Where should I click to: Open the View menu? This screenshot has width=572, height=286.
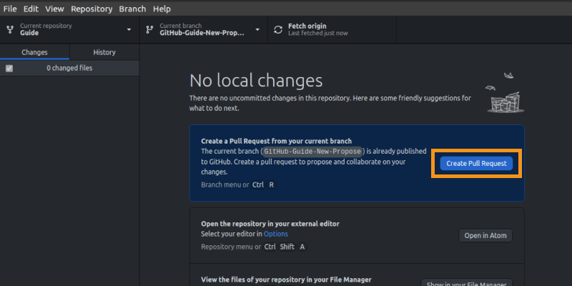coord(54,9)
